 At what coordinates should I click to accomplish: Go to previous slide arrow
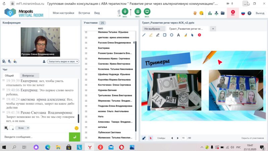click(172, 138)
